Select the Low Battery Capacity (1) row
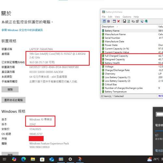The width and height of the screenshot is (163, 163). tap(132, 77)
